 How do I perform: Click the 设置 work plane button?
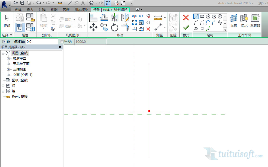(234, 21)
